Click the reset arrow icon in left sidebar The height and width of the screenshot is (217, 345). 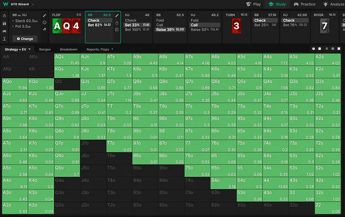(4, 16)
